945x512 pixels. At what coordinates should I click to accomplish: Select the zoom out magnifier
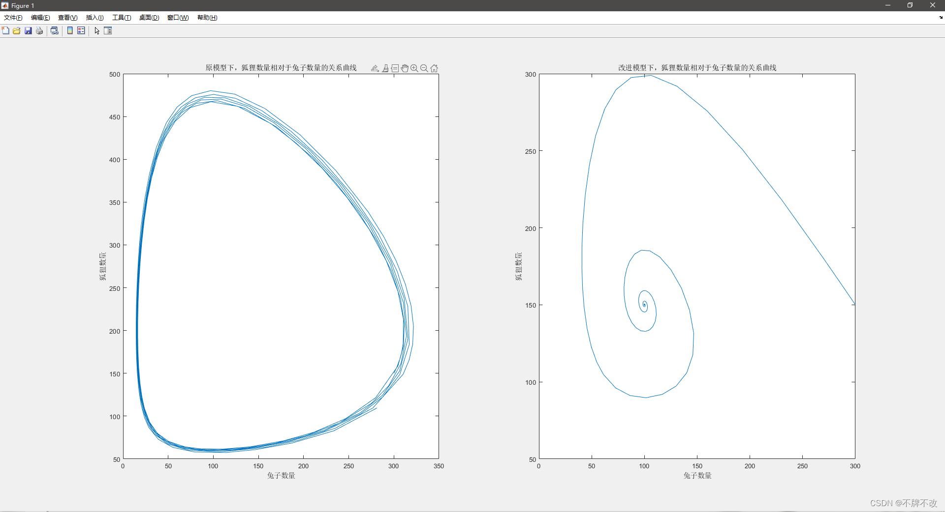[424, 68]
